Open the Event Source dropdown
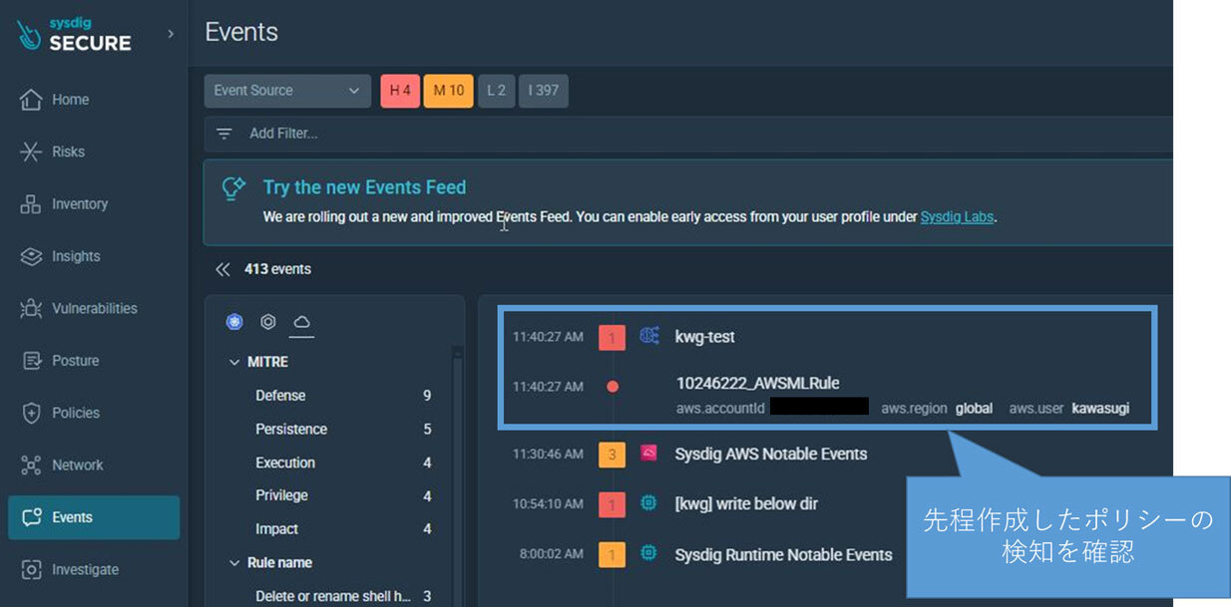The image size is (1231, 607). 287,91
